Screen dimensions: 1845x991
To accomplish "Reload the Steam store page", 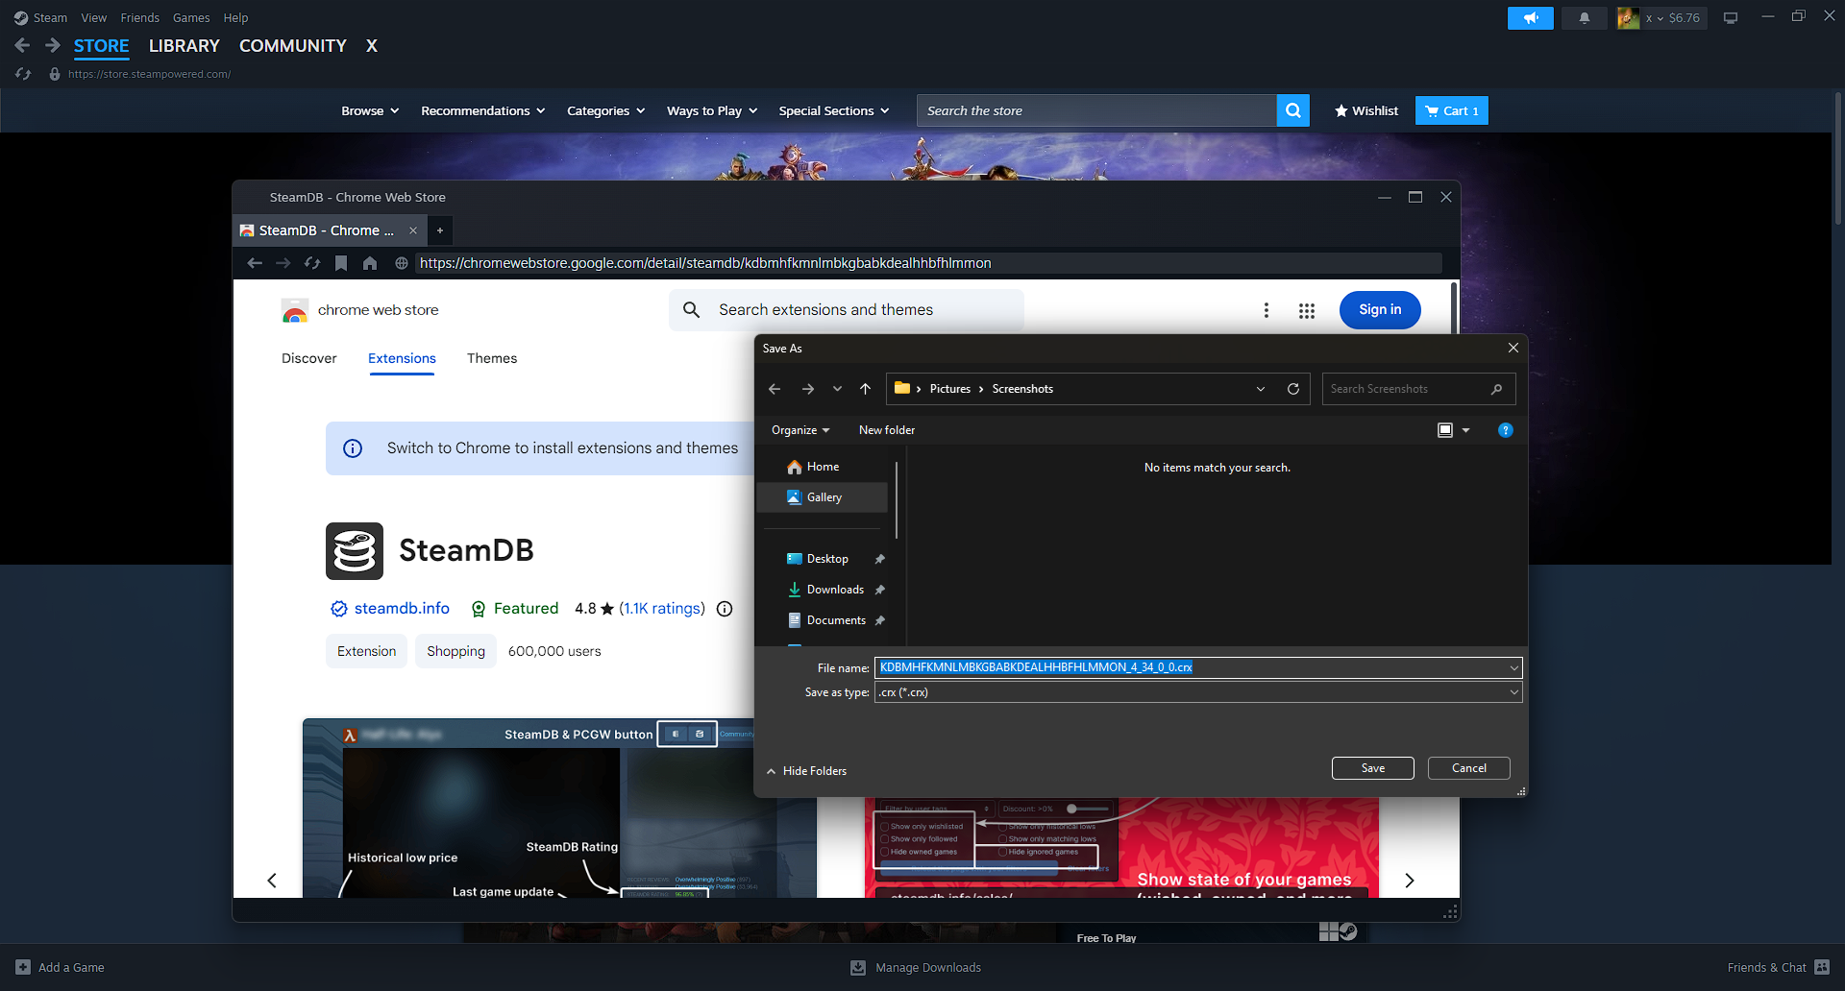I will pos(23,74).
